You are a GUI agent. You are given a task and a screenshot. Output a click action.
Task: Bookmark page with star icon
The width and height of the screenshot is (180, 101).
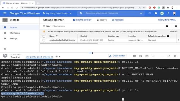(144, 8)
